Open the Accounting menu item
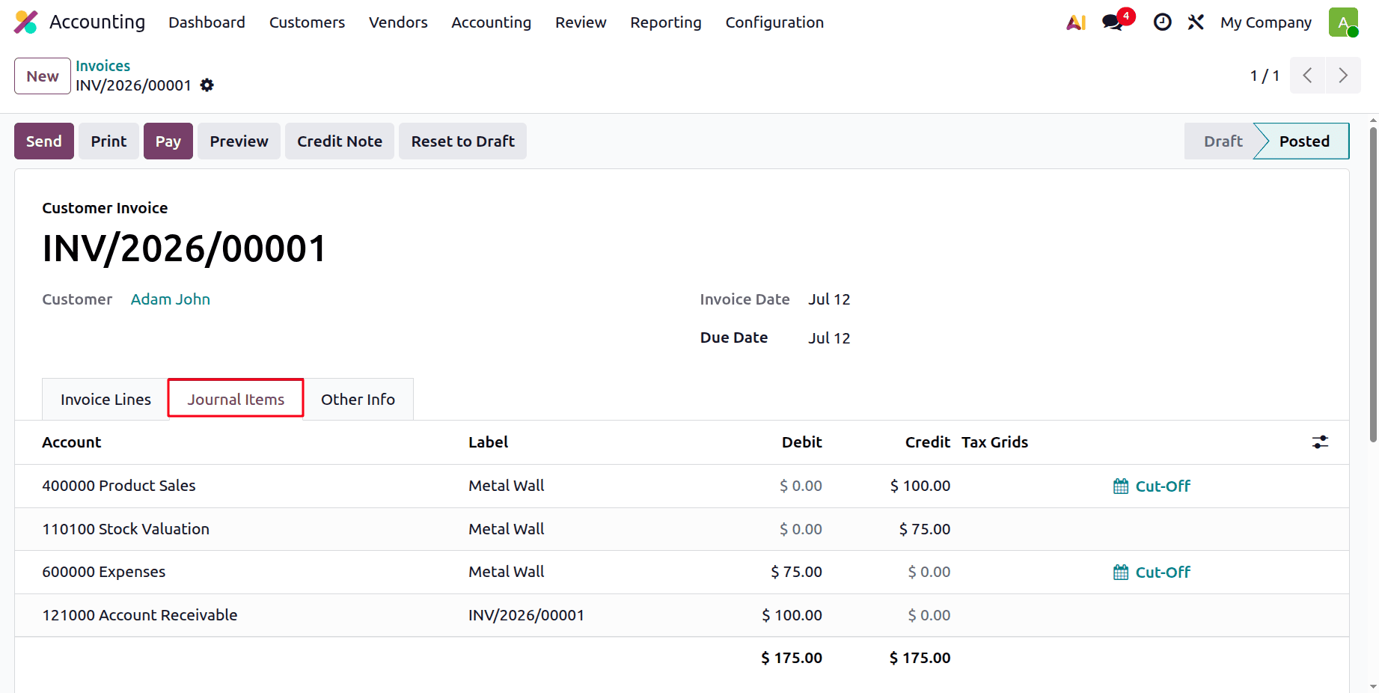Image resolution: width=1379 pixels, height=693 pixels. click(x=491, y=22)
